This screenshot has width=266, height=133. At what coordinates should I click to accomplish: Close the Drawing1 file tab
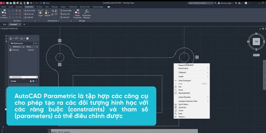click(x=20, y=24)
